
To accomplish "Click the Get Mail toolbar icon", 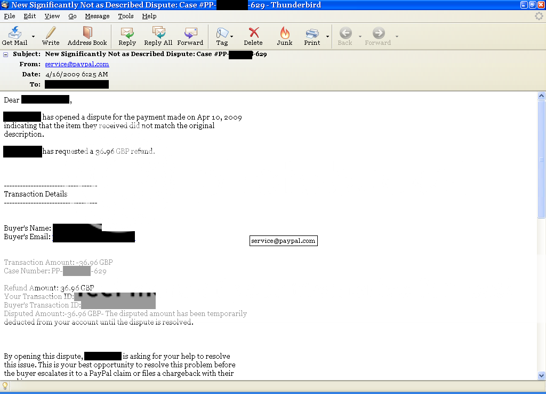I will 14,33.
